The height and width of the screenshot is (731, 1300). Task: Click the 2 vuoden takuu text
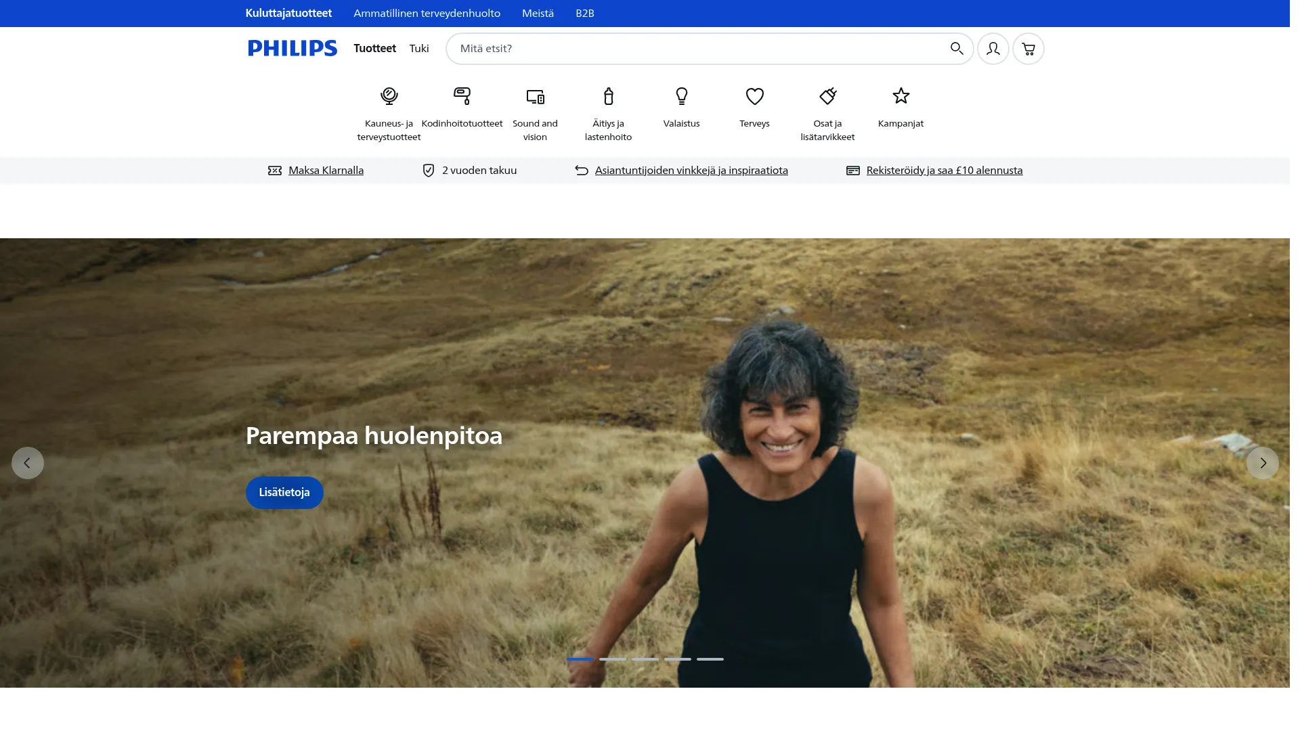pyautogui.click(x=479, y=171)
